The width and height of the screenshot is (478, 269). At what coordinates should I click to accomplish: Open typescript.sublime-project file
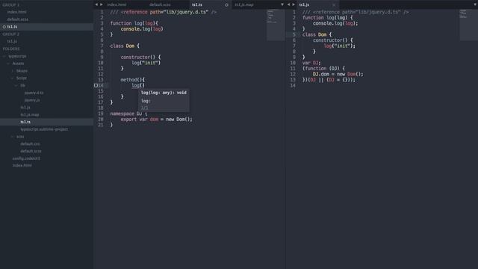pos(44,129)
